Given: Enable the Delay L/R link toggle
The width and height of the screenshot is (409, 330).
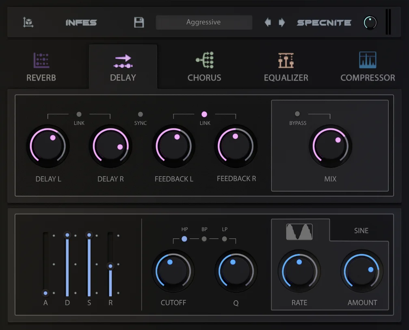Looking at the screenshot, I should [x=79, y=114].
